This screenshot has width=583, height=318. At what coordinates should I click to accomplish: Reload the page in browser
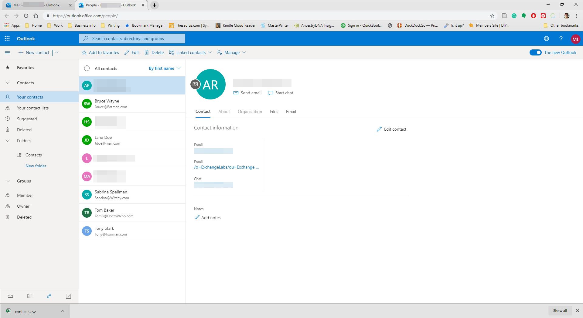[x=26, y=16]
